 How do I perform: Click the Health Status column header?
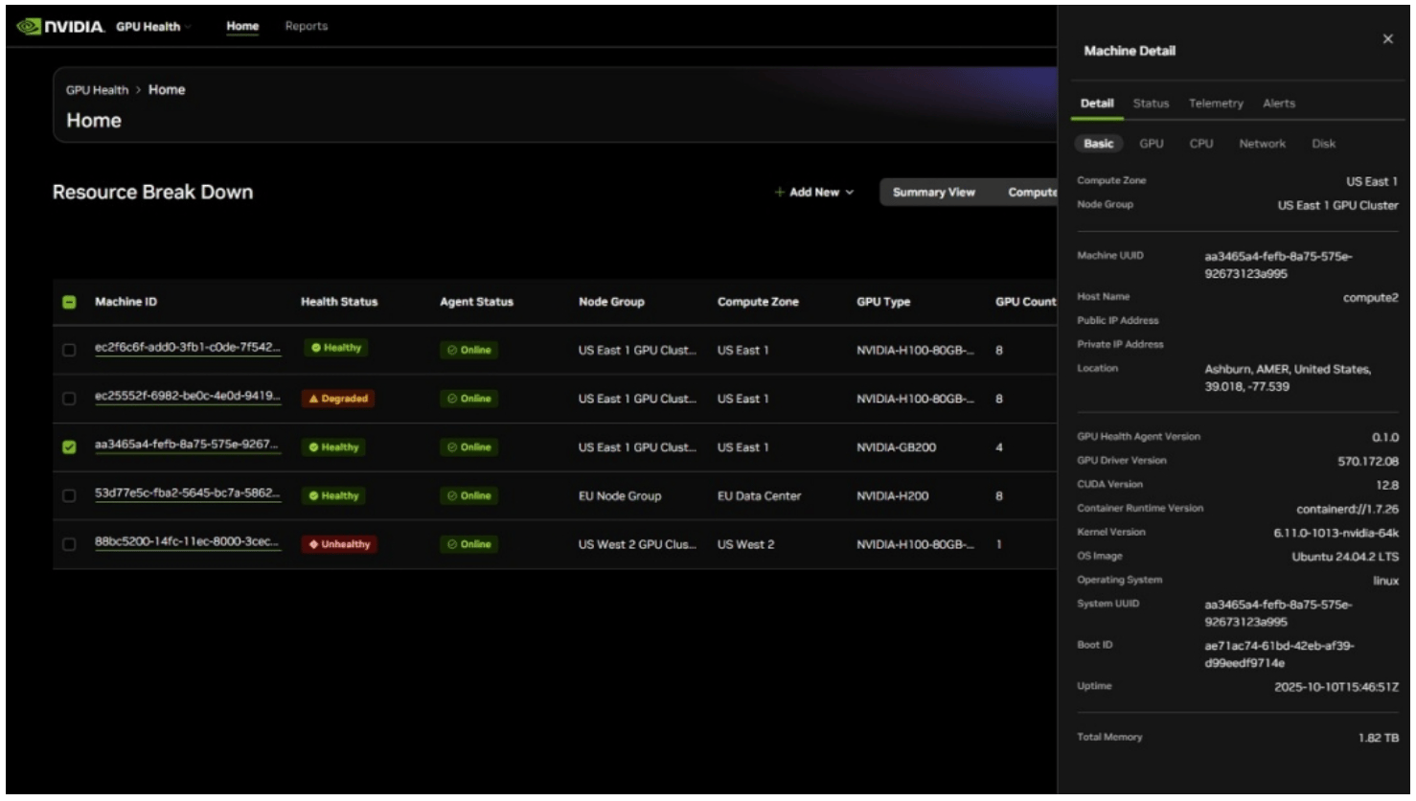point(339,302)
